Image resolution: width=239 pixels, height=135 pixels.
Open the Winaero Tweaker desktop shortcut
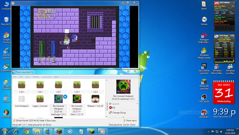[x=6, y=85]
